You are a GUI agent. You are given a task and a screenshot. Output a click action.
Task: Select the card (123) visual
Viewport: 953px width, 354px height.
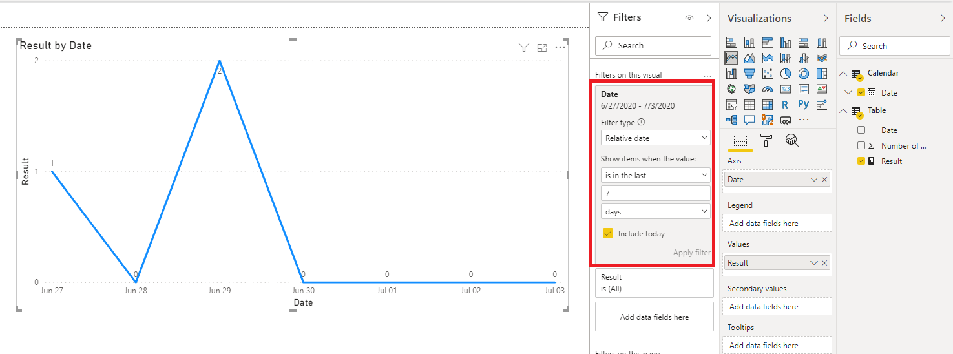786,89
